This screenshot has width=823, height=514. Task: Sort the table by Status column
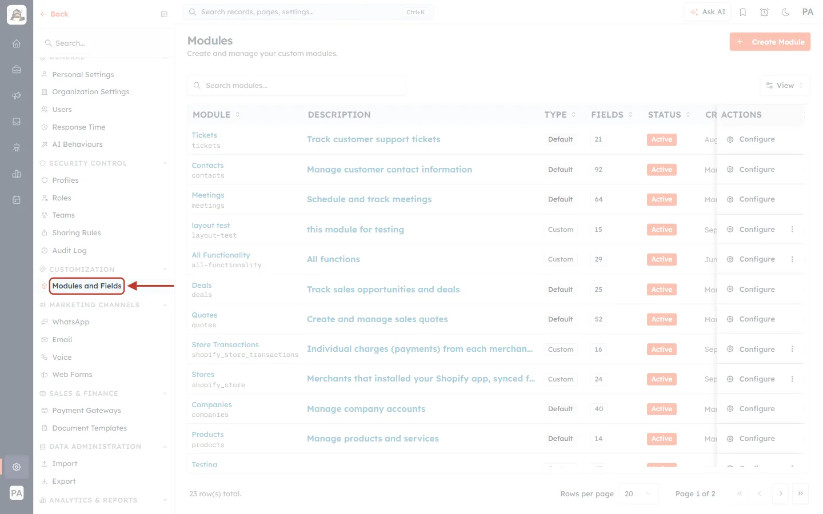click(x=669, y=115)
